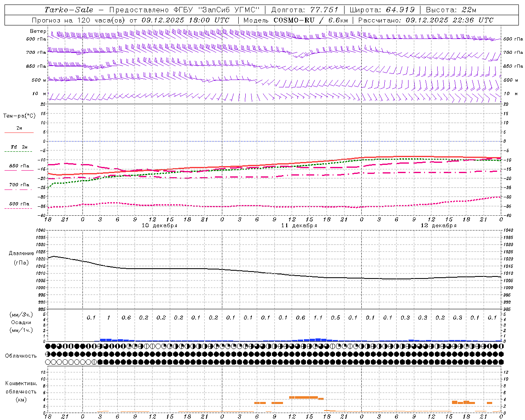Select the "Широта: 64.919" latitude text

click(382, 10)
